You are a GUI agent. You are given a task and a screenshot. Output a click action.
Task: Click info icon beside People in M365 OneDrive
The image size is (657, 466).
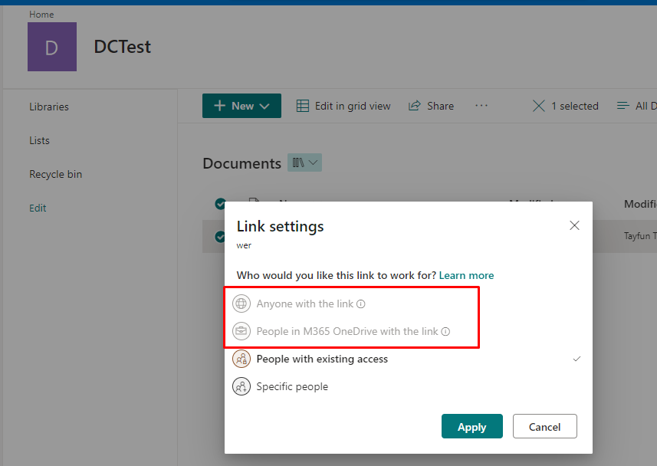point(445,332)
